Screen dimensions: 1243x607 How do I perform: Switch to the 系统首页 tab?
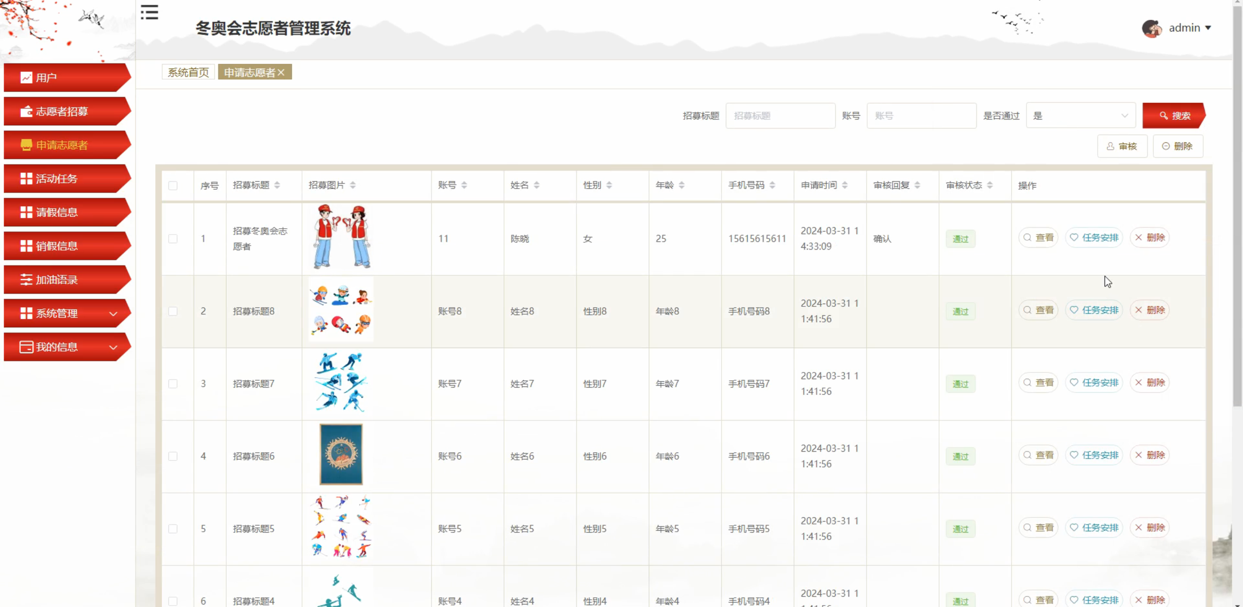[188, 72]
